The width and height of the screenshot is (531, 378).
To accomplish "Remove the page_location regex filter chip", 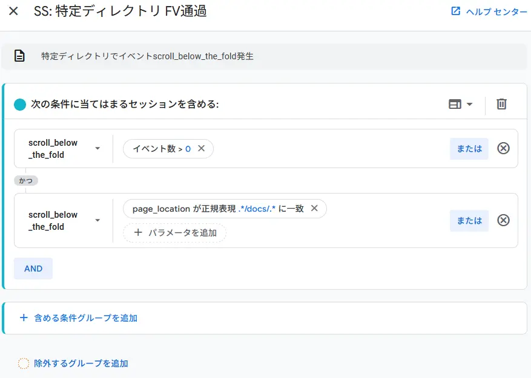I will tap(314, 209).
